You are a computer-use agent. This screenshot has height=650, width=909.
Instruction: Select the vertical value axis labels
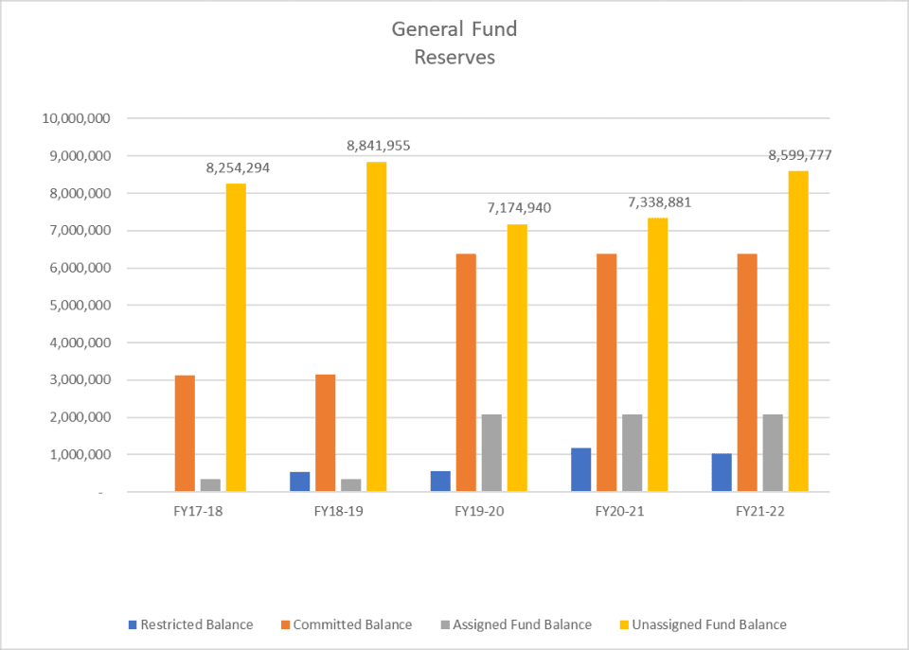click(80, 306)
